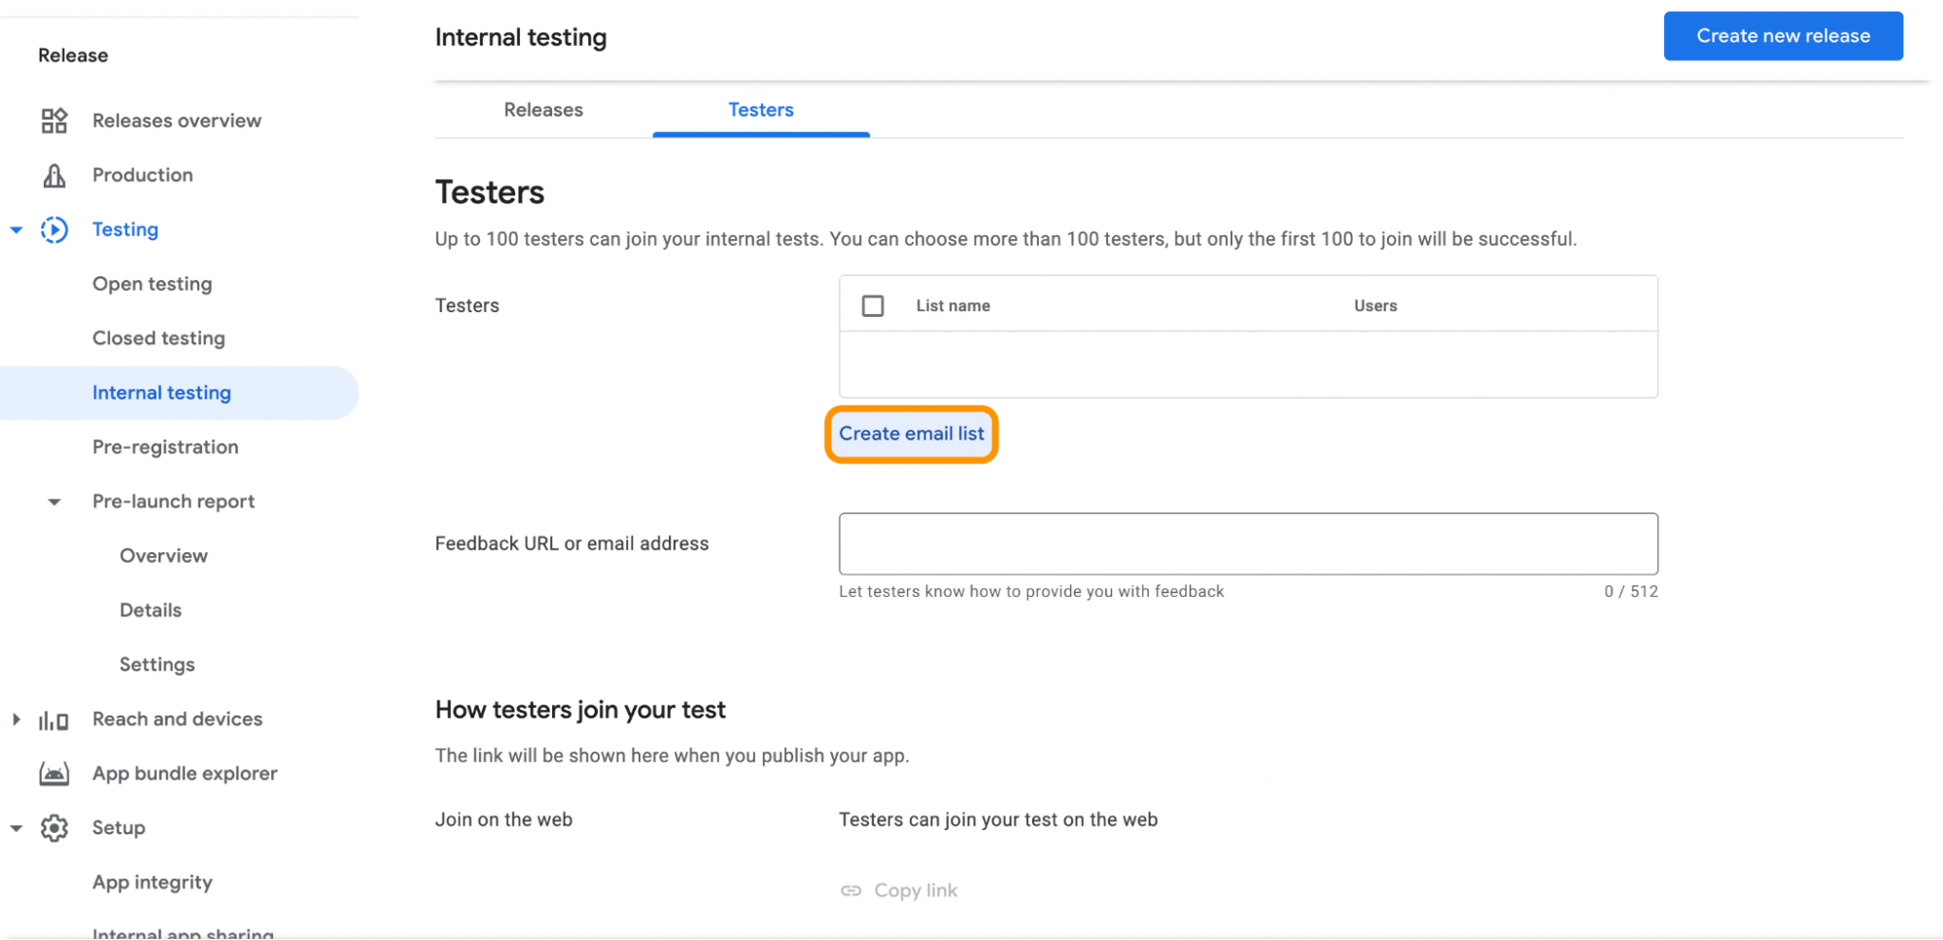Select the Testers tab
The image size is (1943, 940).
click(760, 110)
